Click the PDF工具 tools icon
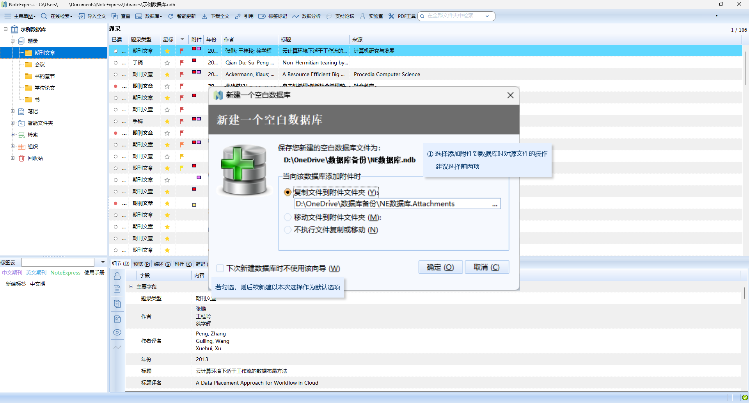The height and width of the screenshot is (403, 749). [x=391, y=16]
